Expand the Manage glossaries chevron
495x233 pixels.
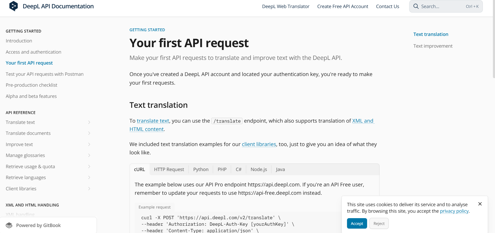pos(89,155)
